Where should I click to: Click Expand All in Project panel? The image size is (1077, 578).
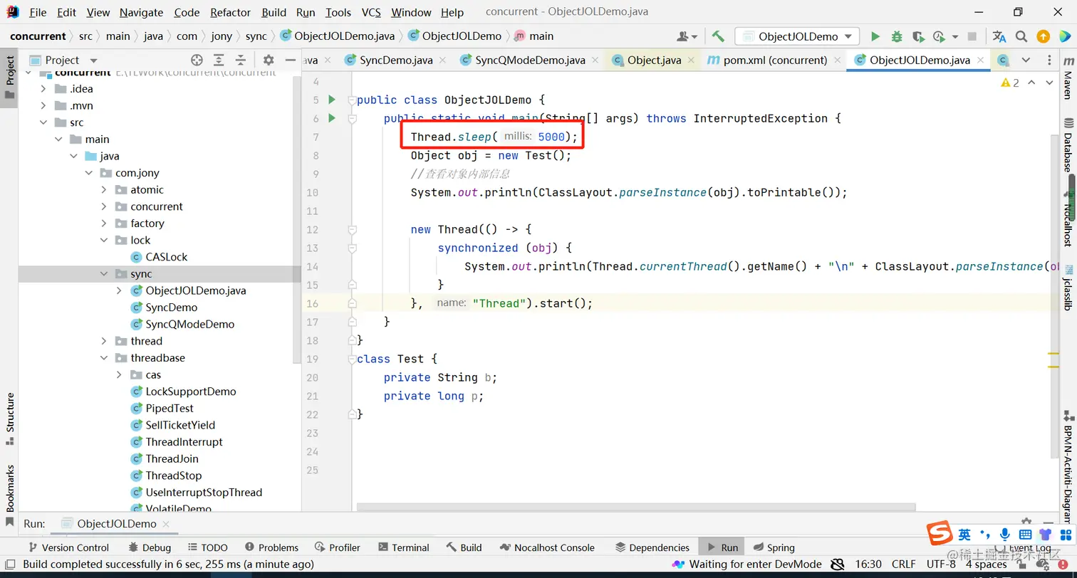point(219,60)
